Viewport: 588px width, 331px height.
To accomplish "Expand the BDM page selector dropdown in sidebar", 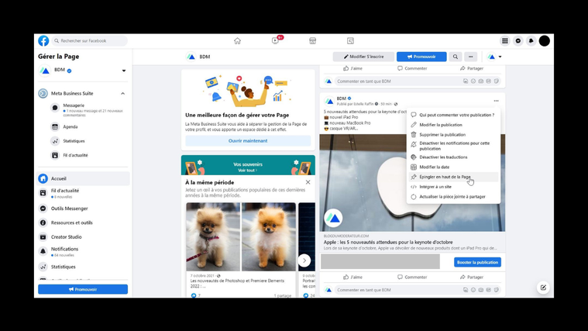I will pos(124,71).
